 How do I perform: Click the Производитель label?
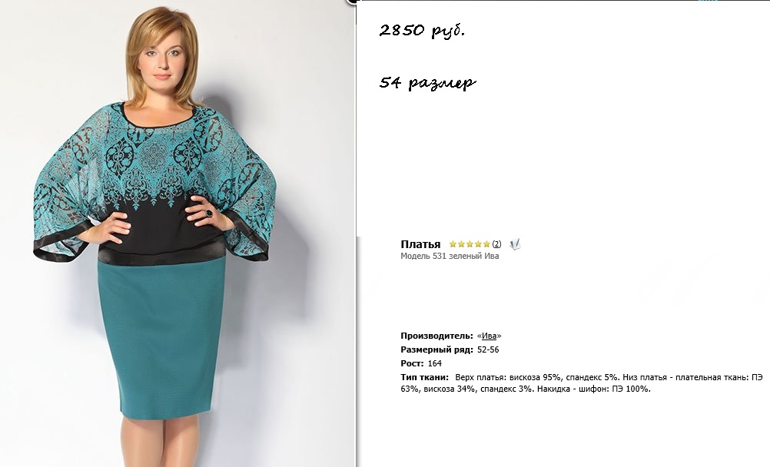pos(437,336)
